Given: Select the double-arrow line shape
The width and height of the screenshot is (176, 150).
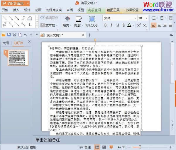Looking at the screenshot, I should pos(17,18).
